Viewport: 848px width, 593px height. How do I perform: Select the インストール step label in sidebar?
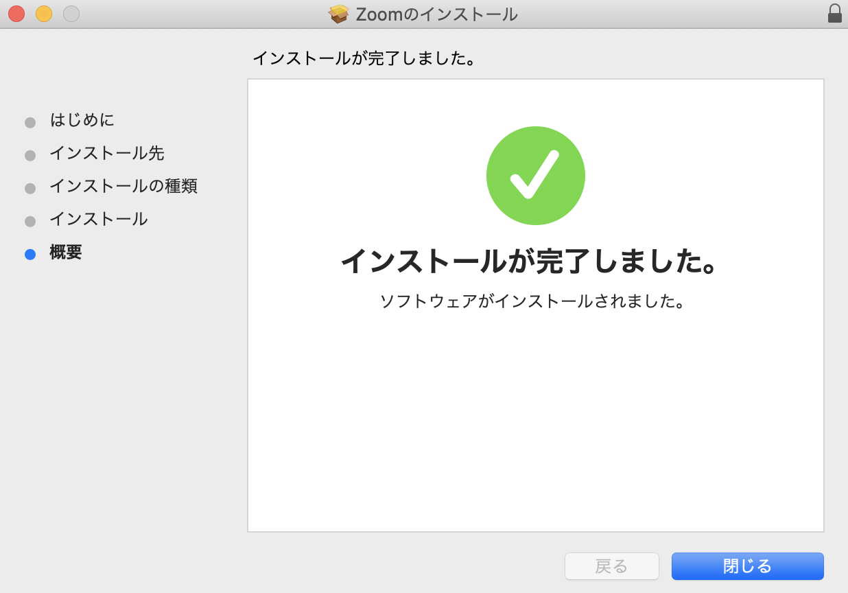98,219
